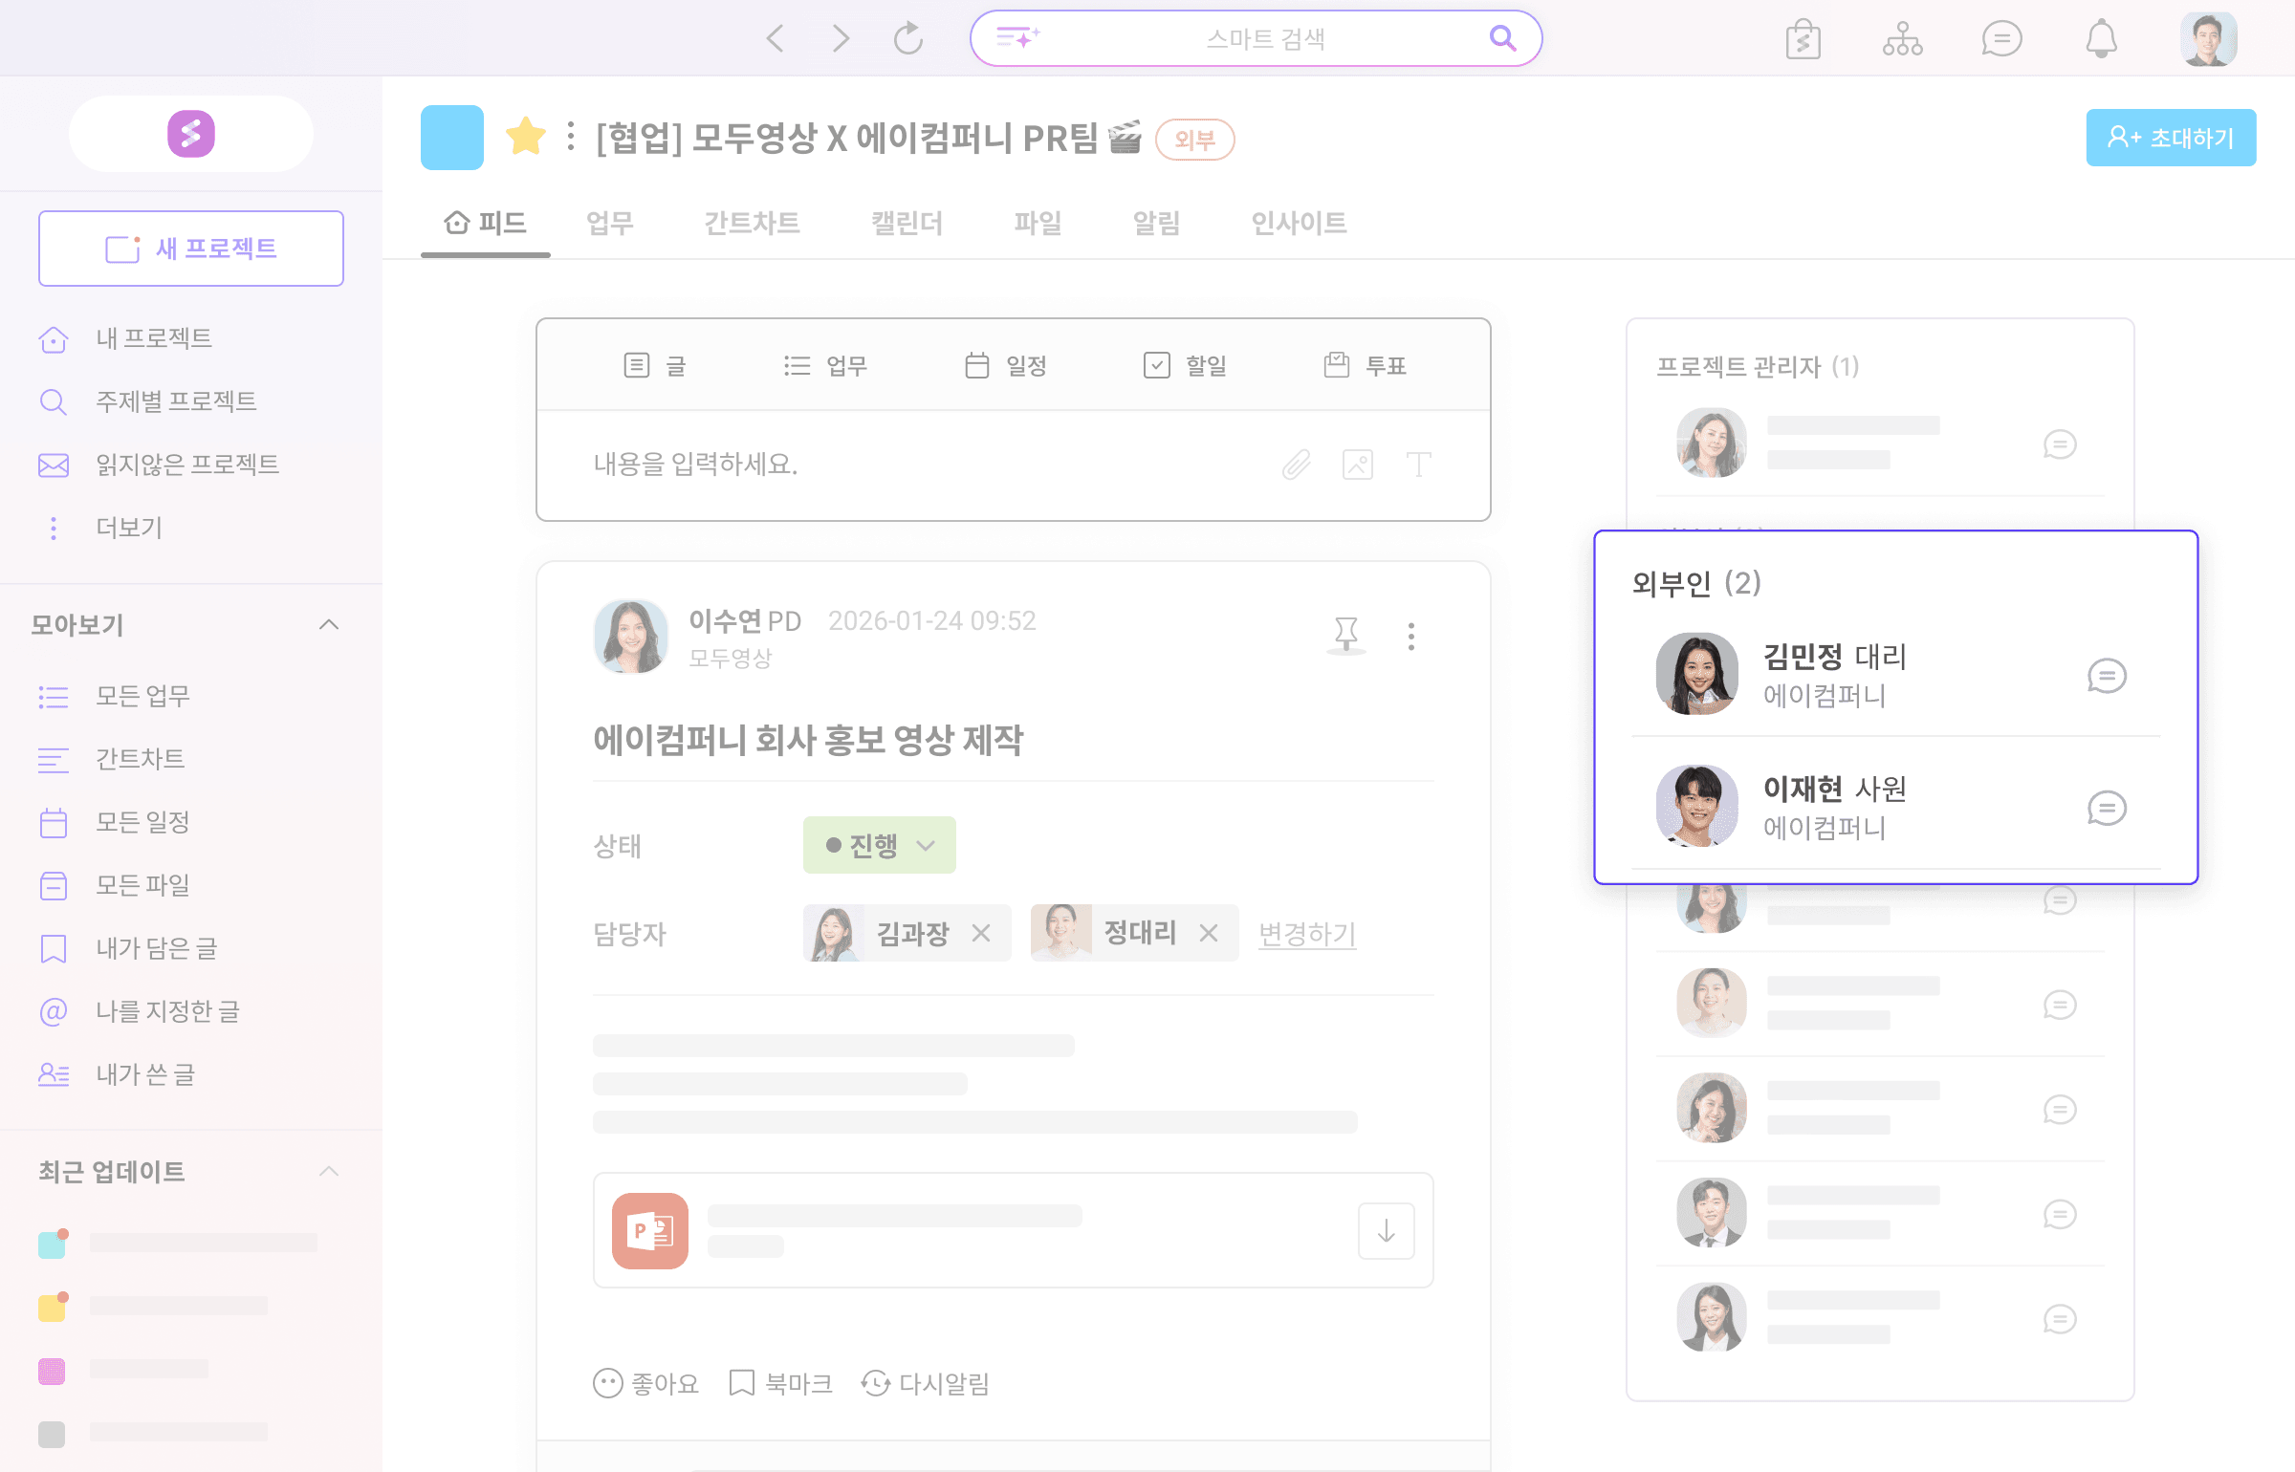
Task: Click the pin icon on the post
Action: point(1345,634)
